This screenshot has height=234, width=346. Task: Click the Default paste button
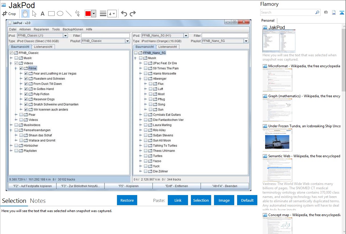point(247,200)
